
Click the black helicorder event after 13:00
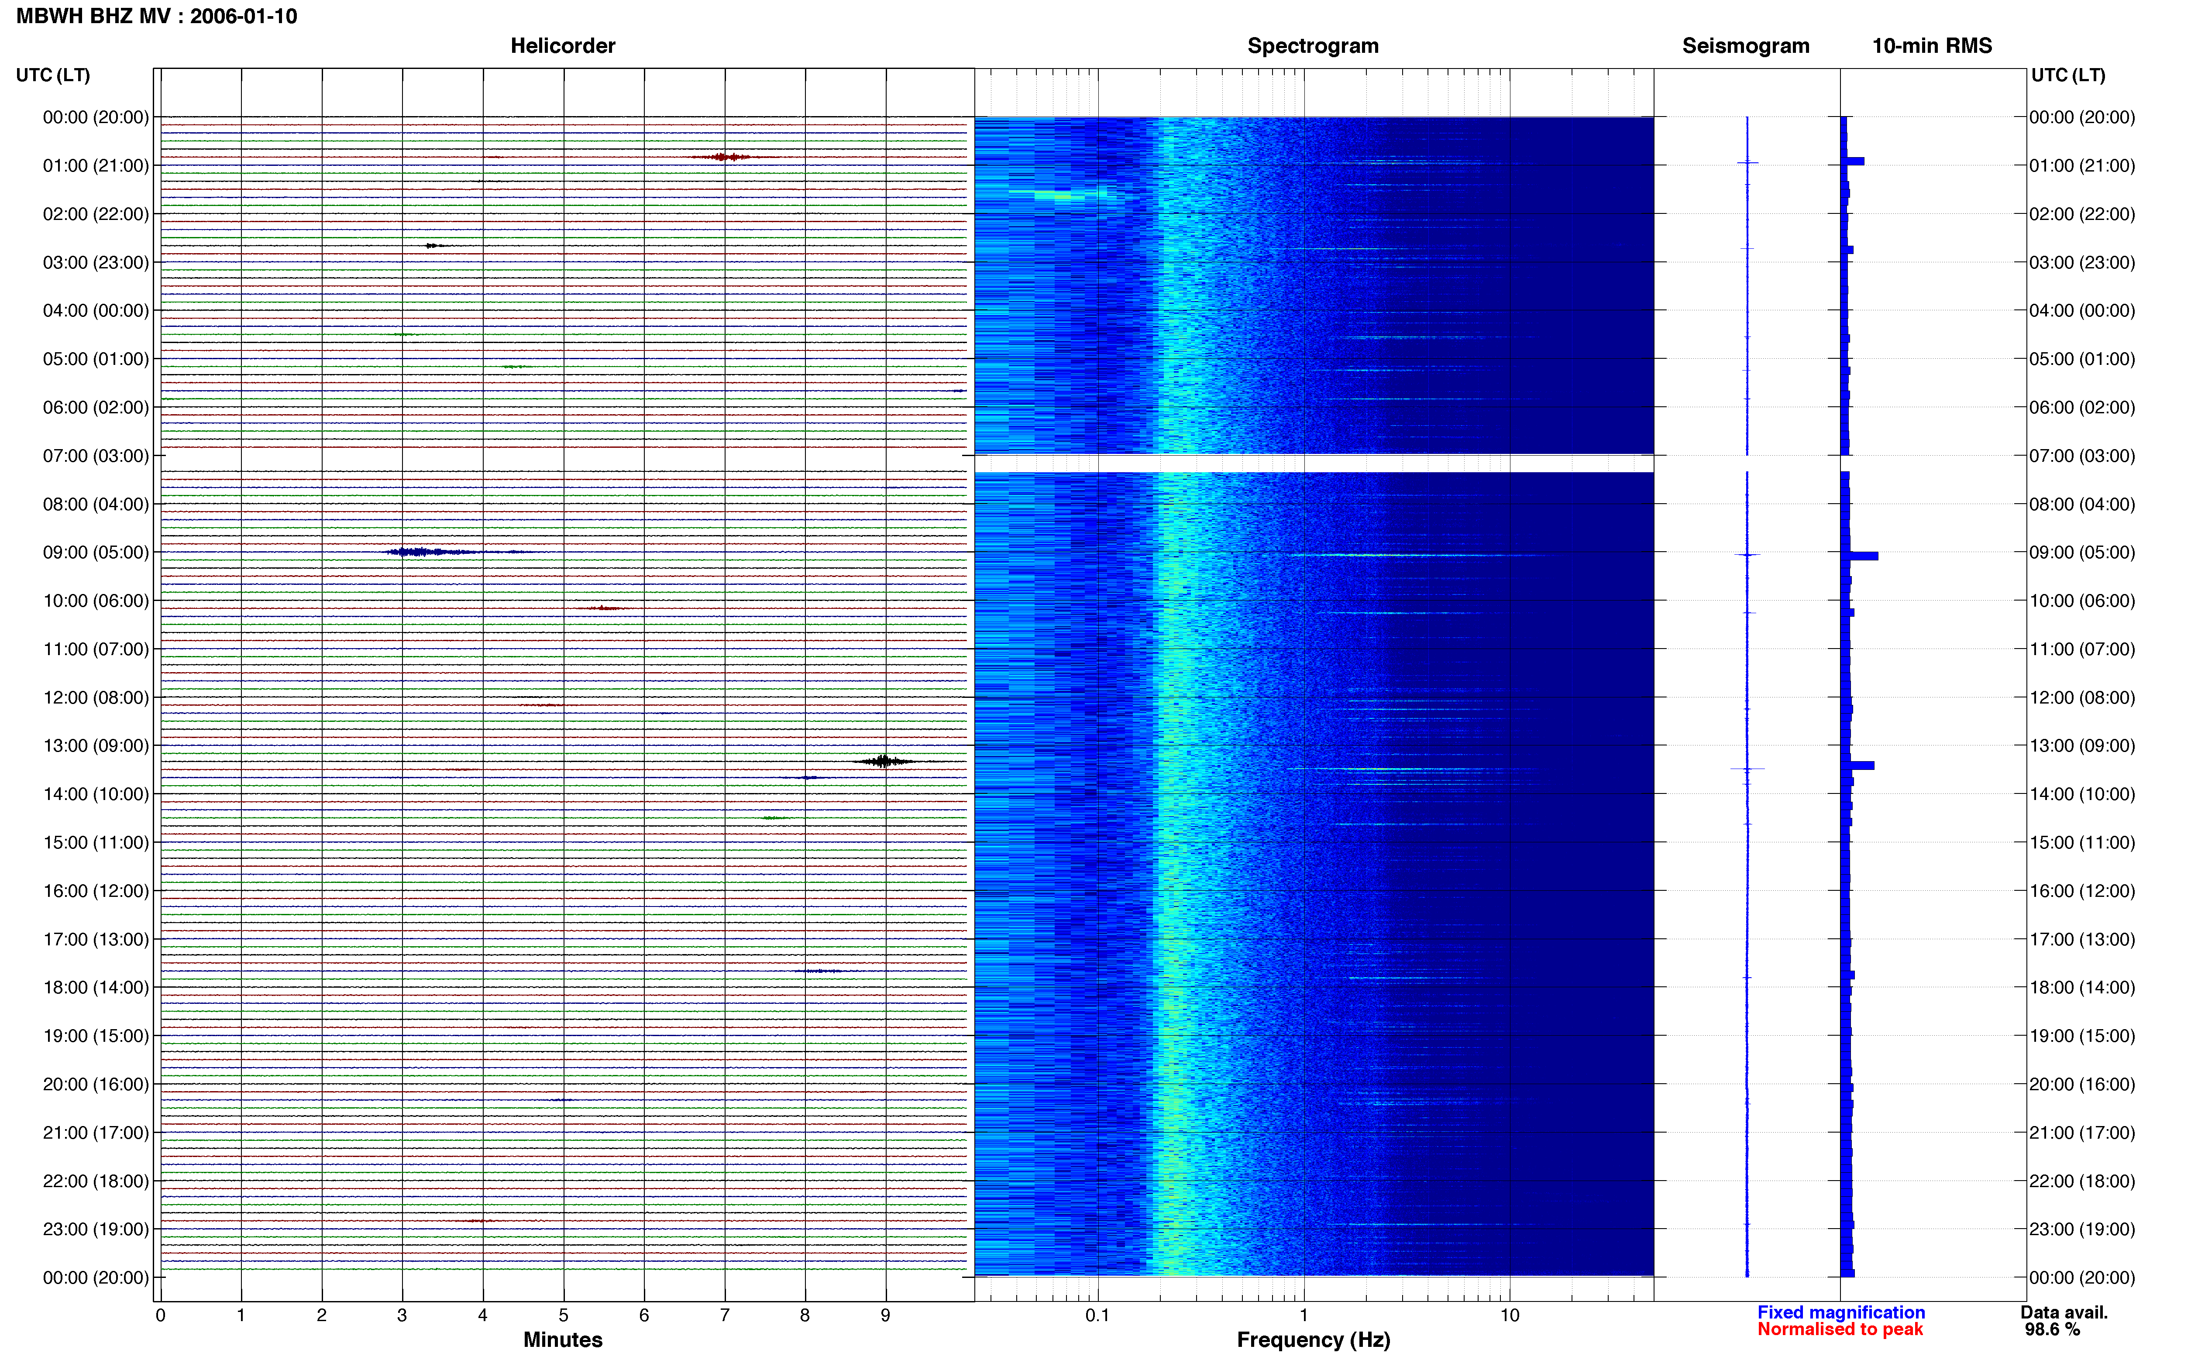884,761
